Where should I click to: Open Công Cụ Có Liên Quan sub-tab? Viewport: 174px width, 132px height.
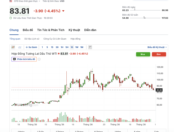point(55,39)
